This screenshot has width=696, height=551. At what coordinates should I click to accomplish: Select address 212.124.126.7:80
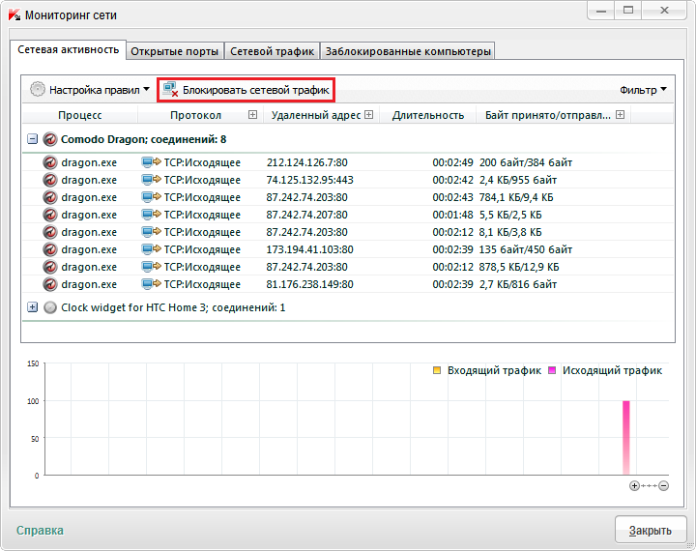pyautogui.click(x=306, y=162)
